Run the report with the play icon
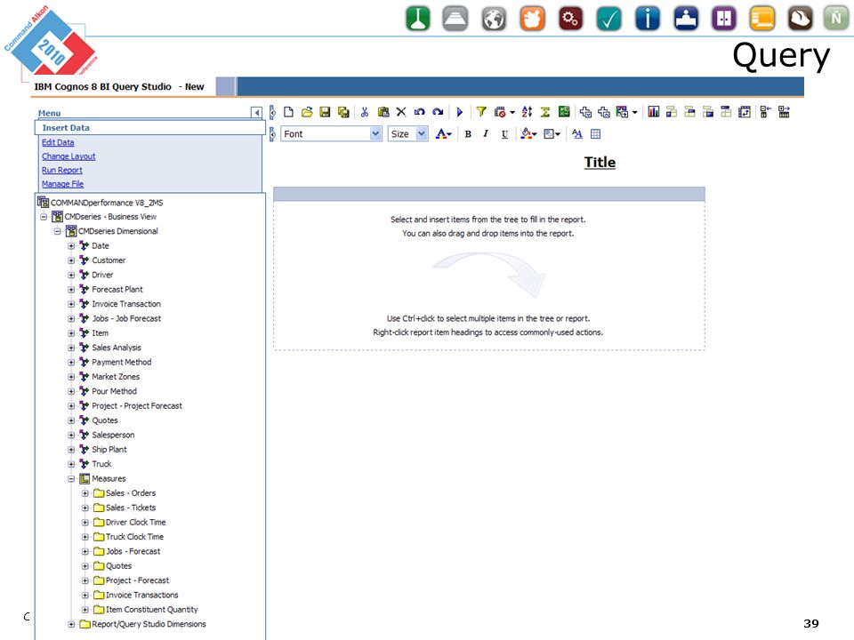This screenshot has width=854, height=640. pyautogui.click(x=460, y=112)
